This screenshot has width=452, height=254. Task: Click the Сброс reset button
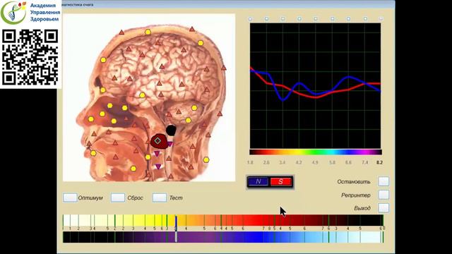coord(118,198)
